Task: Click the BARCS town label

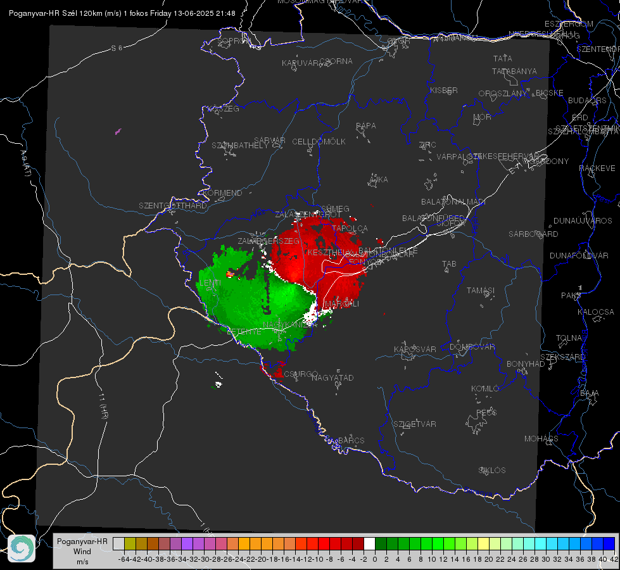Action: [351, 440]
